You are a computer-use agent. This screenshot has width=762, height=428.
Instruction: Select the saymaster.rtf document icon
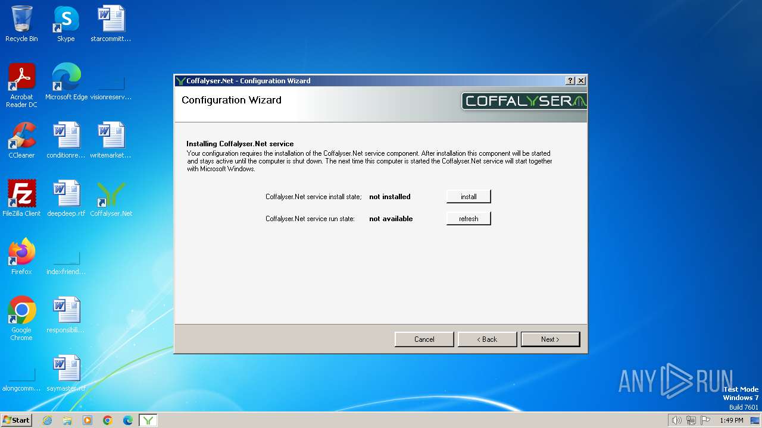(x=66, y=373)
